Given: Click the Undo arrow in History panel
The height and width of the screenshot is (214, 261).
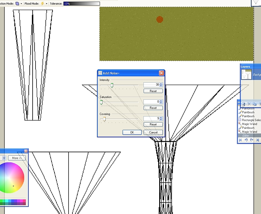Looking at the screenshot, I should pos(246,140).
